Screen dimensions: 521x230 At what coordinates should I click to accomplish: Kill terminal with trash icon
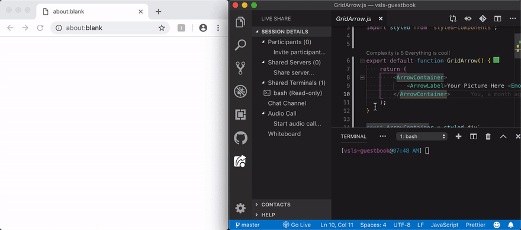tap(488, 136)
